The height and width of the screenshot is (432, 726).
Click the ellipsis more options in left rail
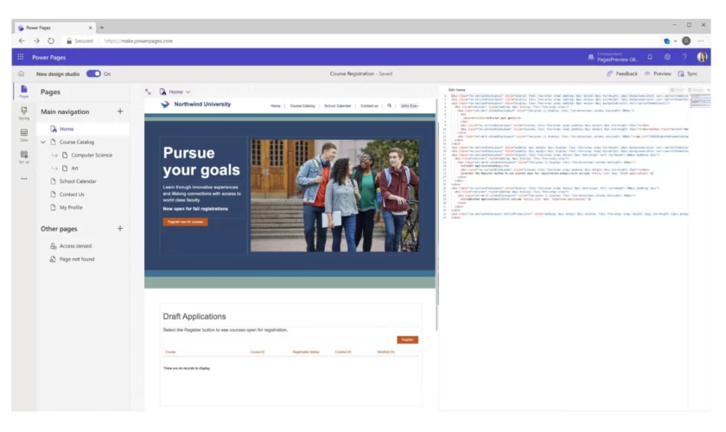pos(23,178)
